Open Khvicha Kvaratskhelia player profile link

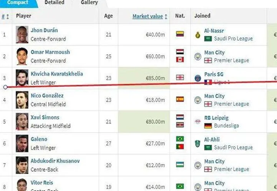click(57, 74)
